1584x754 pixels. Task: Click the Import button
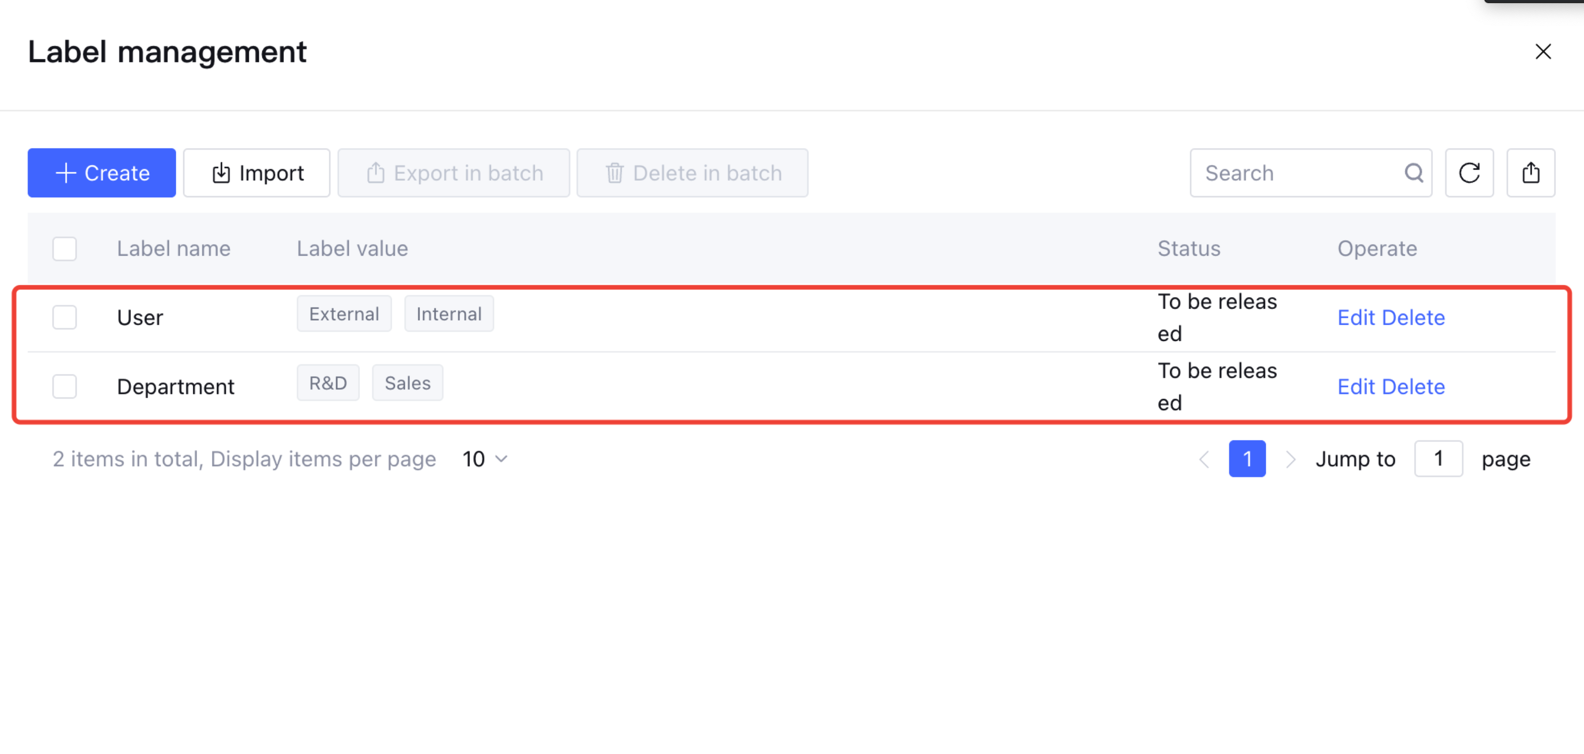256,173
